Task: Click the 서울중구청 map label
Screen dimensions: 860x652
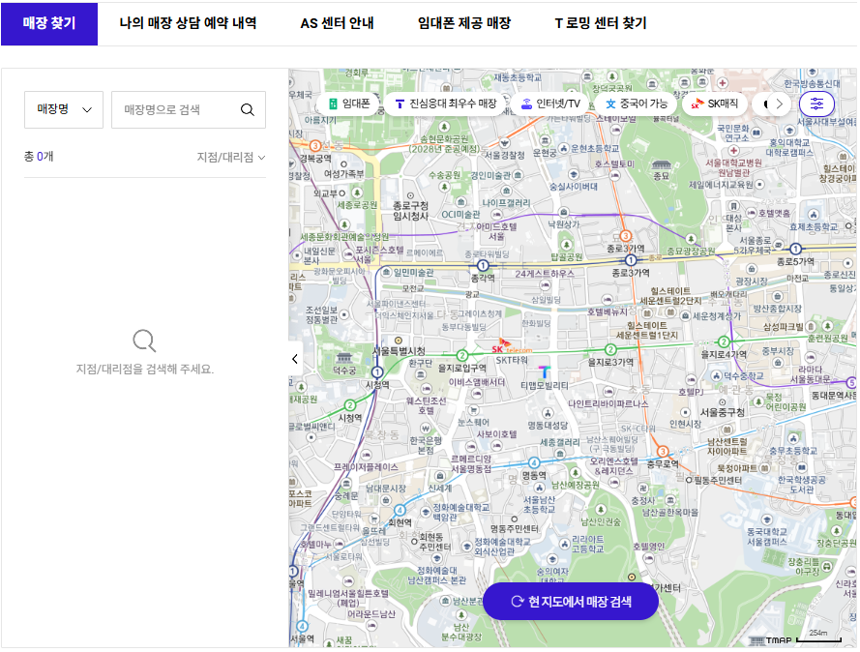Action: tap(722, 412)
